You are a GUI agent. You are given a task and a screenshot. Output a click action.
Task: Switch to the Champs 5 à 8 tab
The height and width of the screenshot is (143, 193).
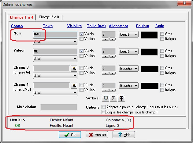pyautogui.click(x=49, y=17)
